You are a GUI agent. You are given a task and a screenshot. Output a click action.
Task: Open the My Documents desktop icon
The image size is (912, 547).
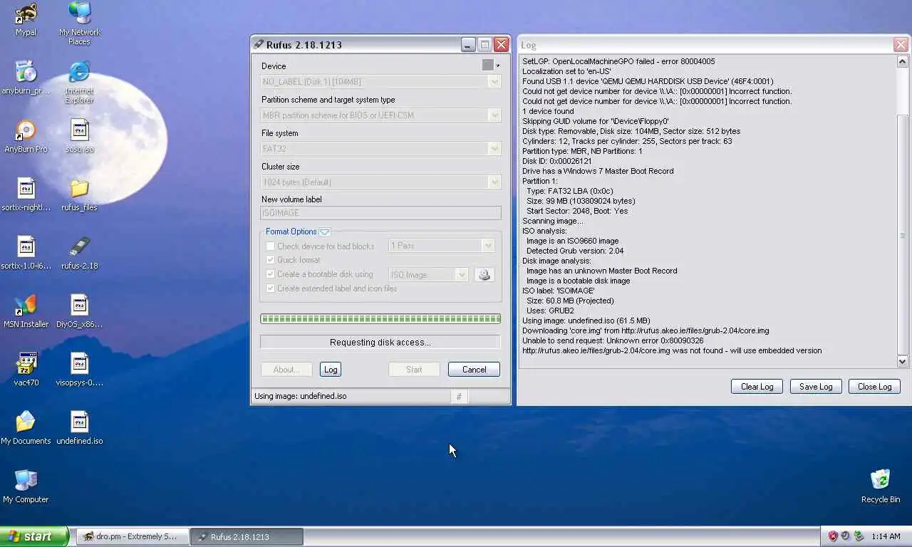[26, 422]
